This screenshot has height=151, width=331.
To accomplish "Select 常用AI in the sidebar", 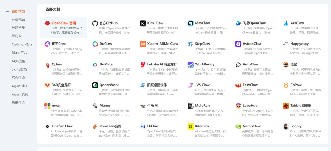I will click(x=17, y=36).
